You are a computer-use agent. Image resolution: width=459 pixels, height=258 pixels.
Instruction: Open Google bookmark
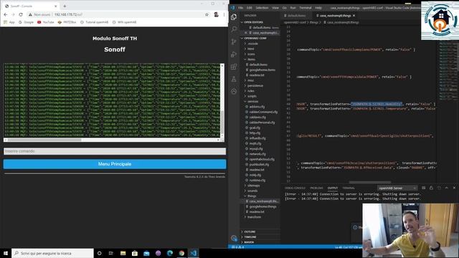tap(26, 22)
